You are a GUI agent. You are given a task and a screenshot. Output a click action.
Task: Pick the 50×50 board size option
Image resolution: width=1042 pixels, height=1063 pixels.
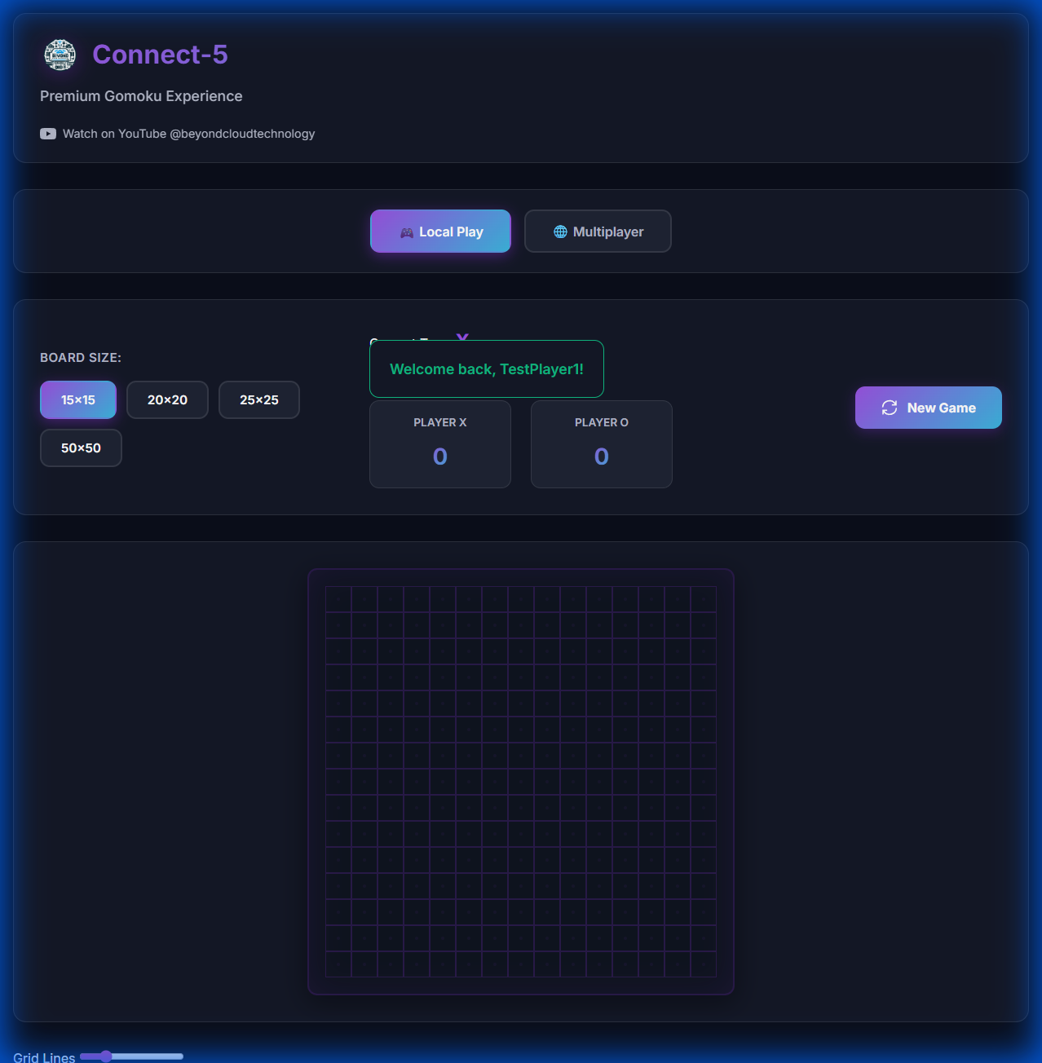pyautogui.click(x=81, y=448)
